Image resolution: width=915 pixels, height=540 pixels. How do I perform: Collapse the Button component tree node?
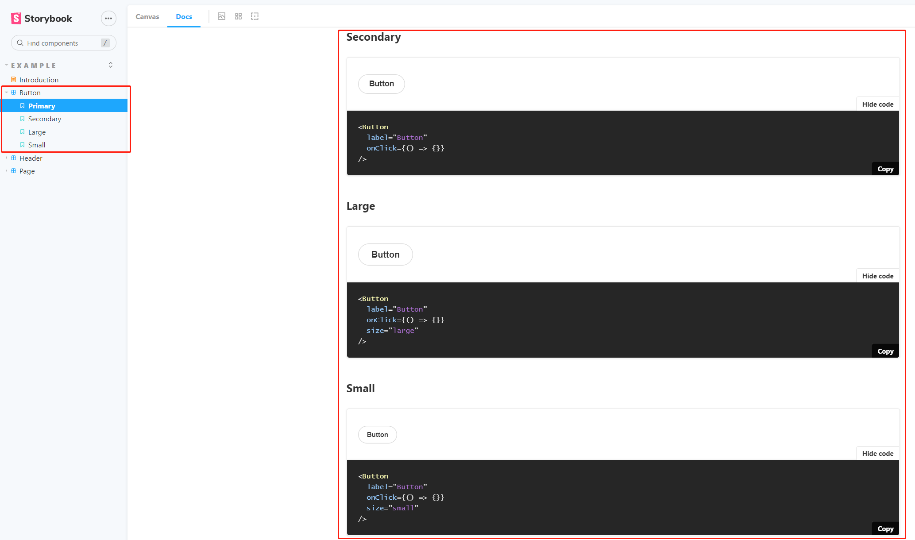(x=7, y=93)
